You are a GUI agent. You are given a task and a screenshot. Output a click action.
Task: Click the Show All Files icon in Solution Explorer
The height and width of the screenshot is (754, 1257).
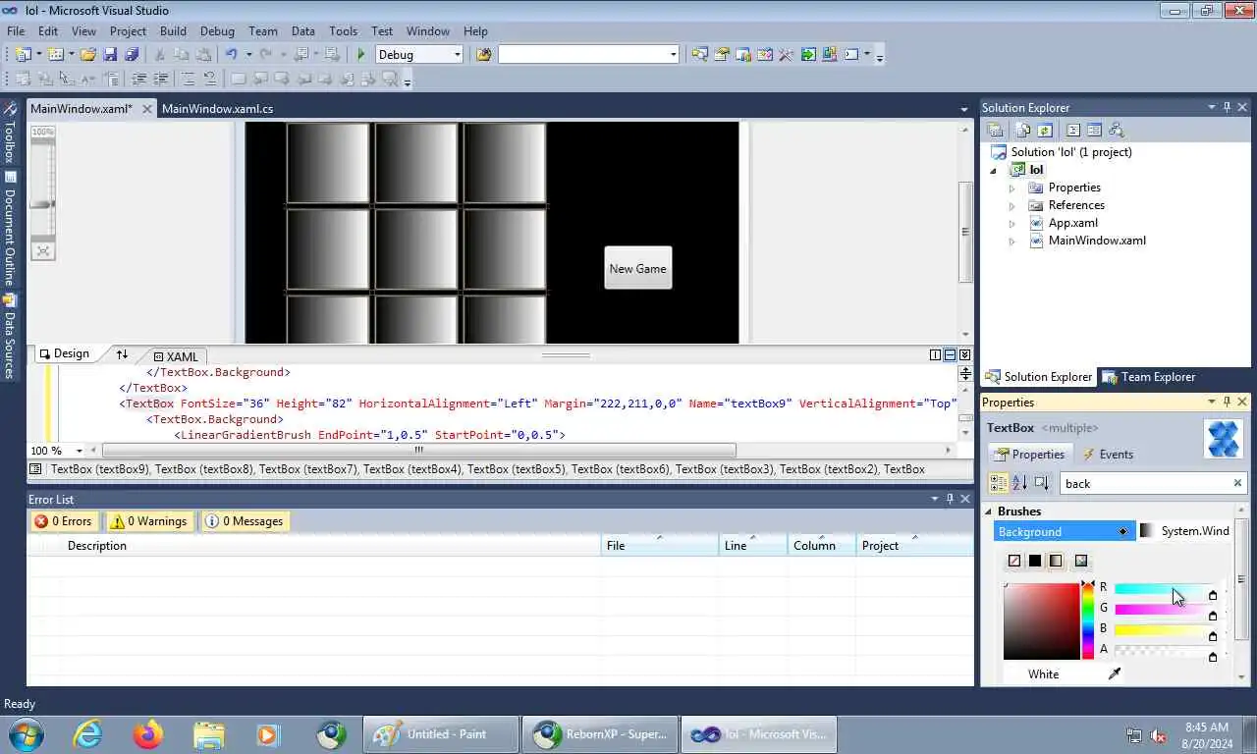click(1023, 130)
